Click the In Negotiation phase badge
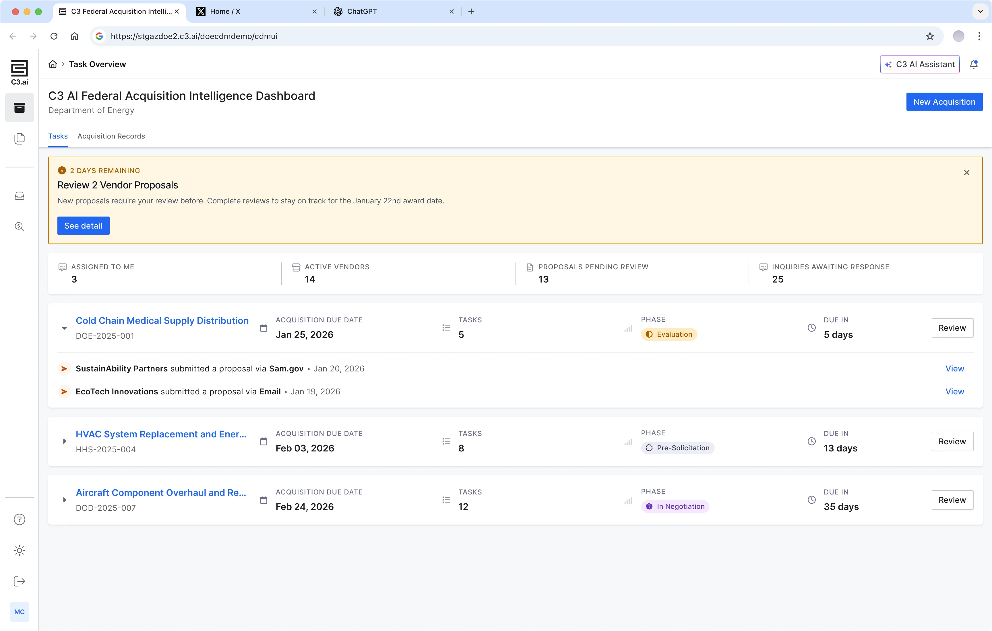Screen dimensions: 992x631 point(675,507)
